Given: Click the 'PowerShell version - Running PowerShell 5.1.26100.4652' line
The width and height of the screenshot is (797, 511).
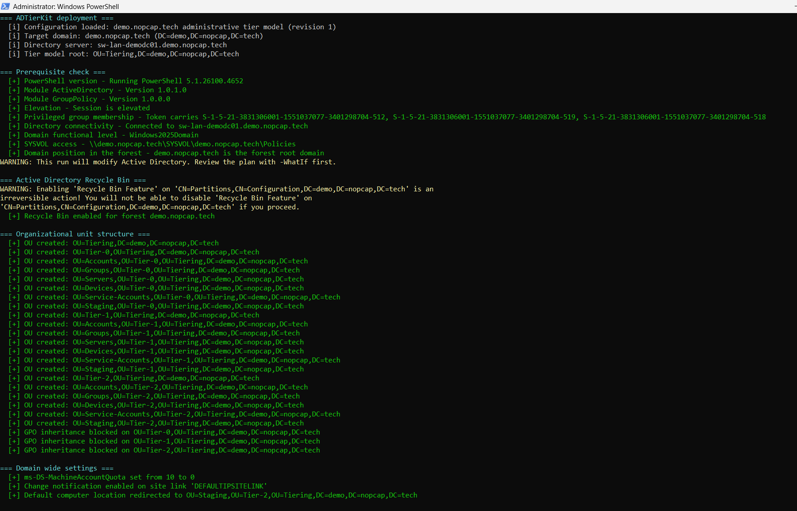Looking at the screenshot, I should coord(126,81).
